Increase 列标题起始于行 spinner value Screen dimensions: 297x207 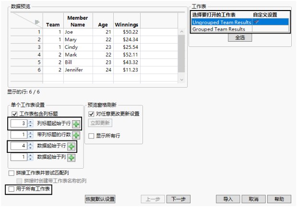pos(31,122)
